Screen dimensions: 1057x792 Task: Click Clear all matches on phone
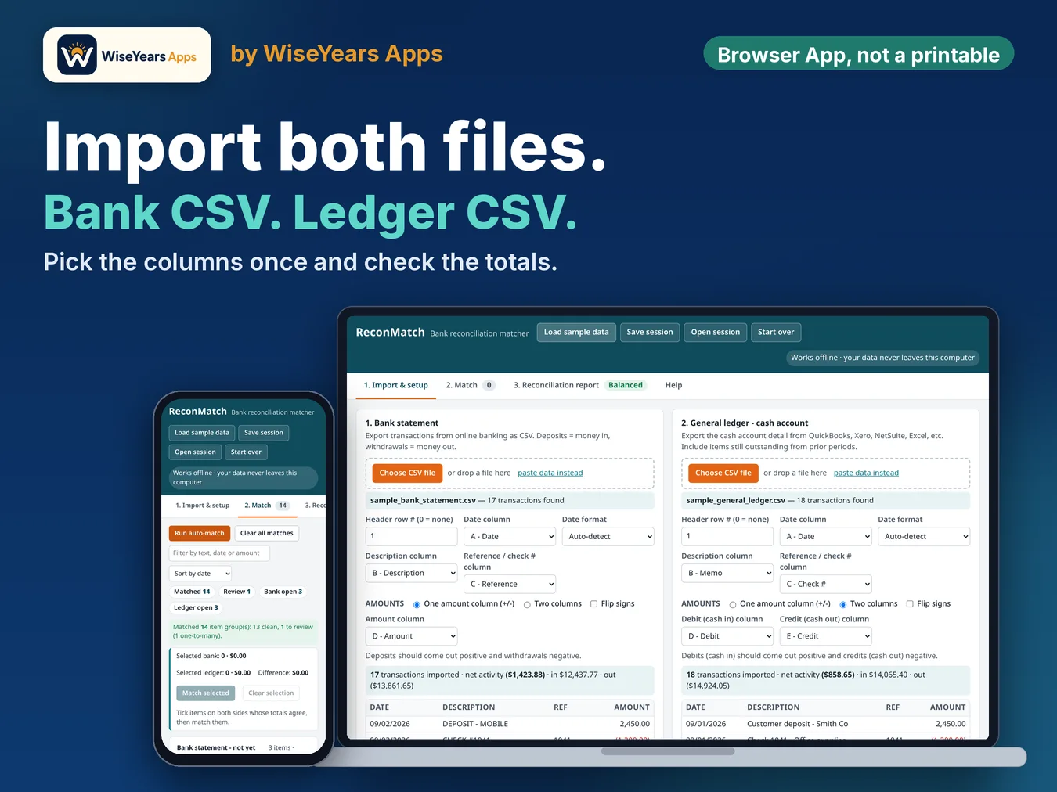pyautogui.click(x=267, y=533)
